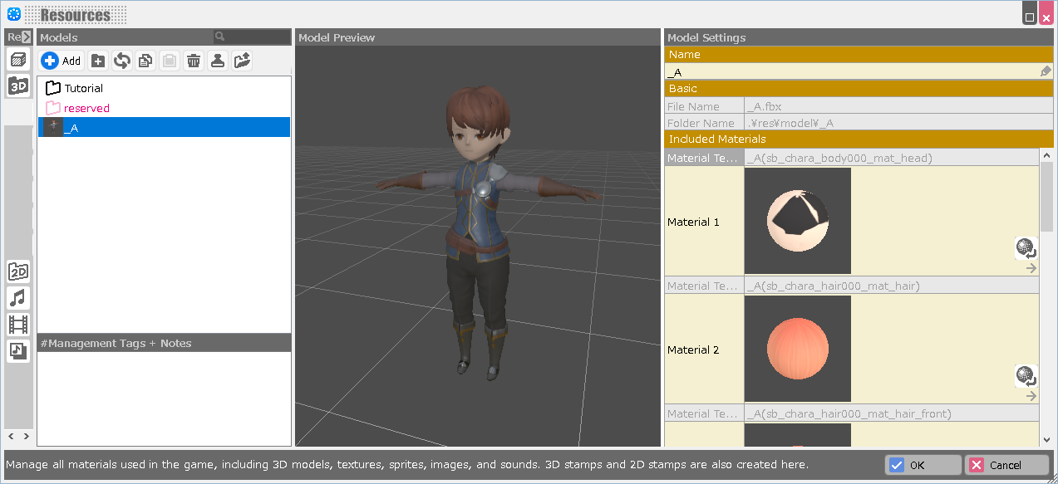The width and height of the screenshot is (1058, 484).
Task: Create a new folder in Models
Action: pos(98,61)
